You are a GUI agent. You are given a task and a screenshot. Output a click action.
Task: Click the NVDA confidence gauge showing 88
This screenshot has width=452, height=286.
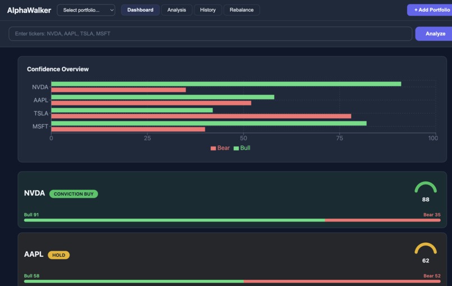pyautogui.click(x=426, y=192)
